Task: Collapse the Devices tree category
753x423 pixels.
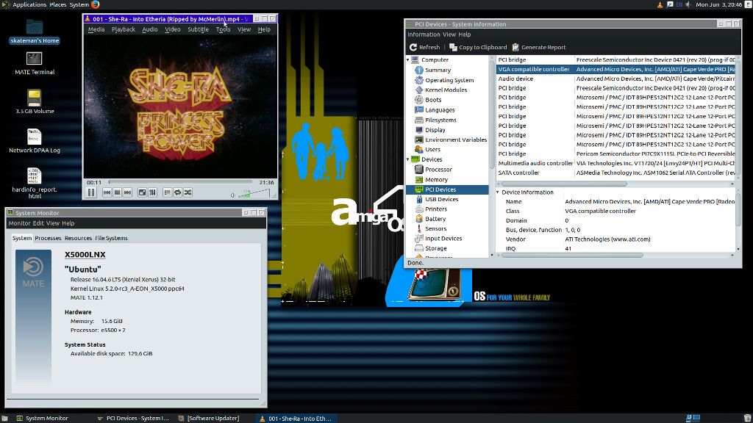Action: tap(408, 159)
